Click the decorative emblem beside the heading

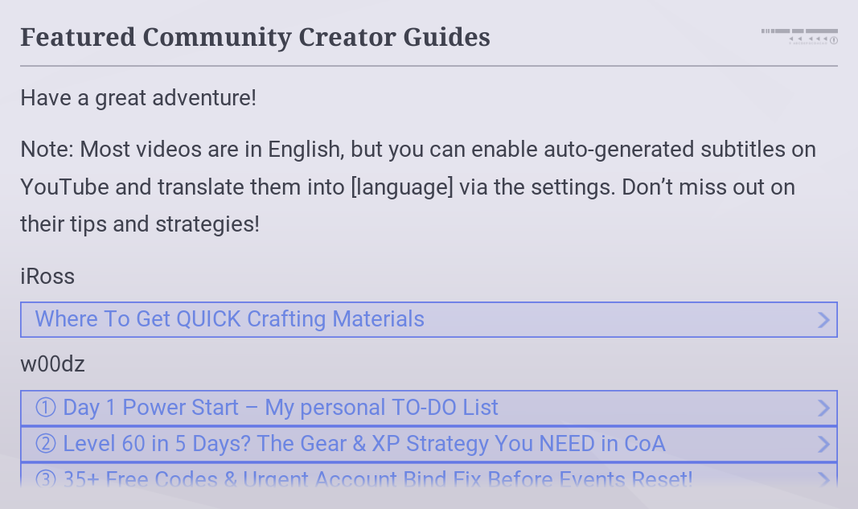799,36
